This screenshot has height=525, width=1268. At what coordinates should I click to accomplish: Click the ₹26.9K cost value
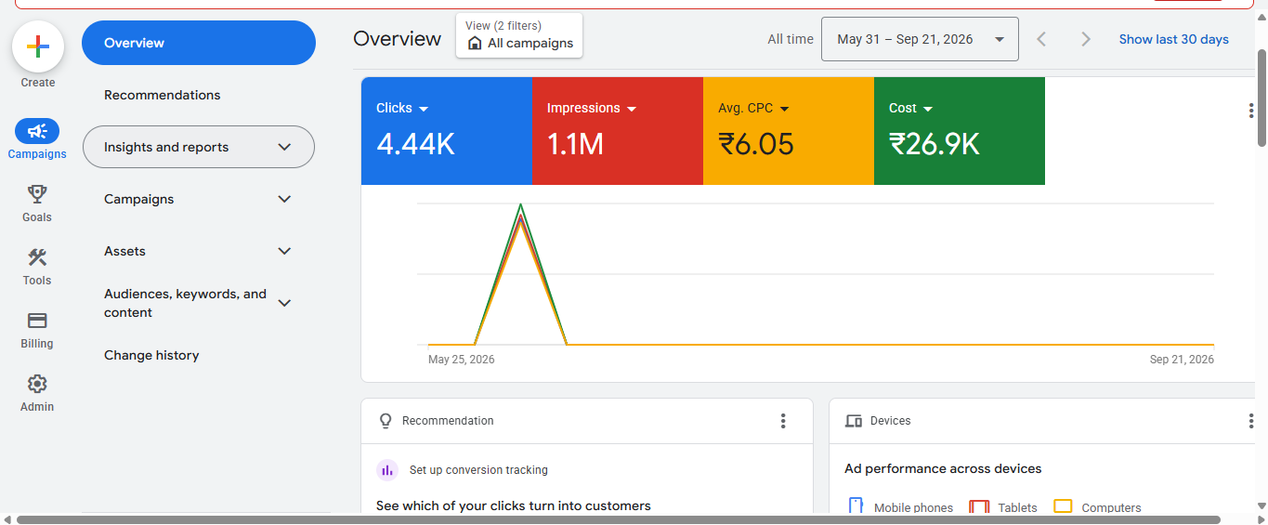point(935,144)
